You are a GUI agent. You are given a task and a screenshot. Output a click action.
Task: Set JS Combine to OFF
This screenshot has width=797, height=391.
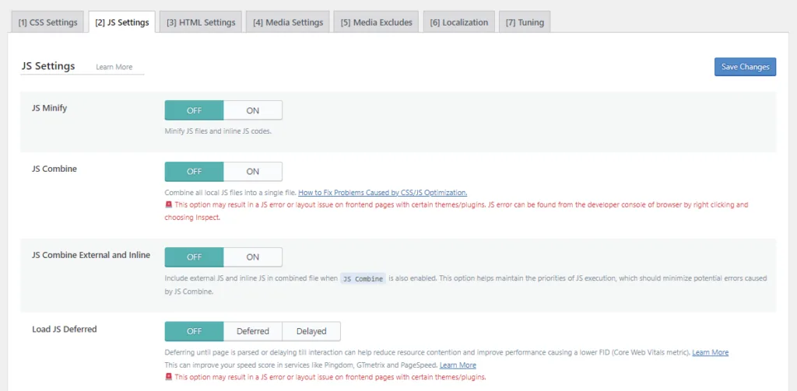(x=194, y=172)
